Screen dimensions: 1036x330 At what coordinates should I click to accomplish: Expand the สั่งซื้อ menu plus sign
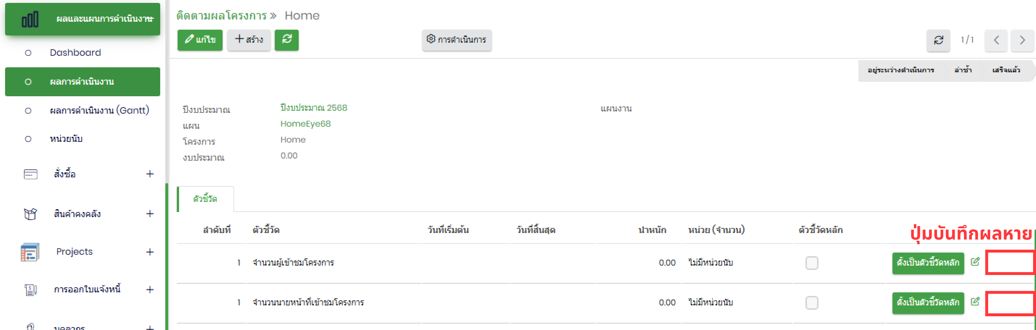coord(150,174)
